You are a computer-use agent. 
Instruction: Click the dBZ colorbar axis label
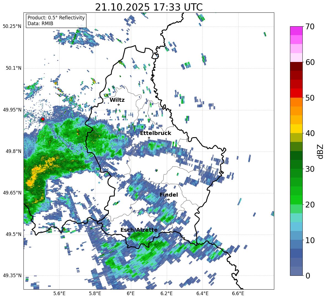[x=321, y=151]
